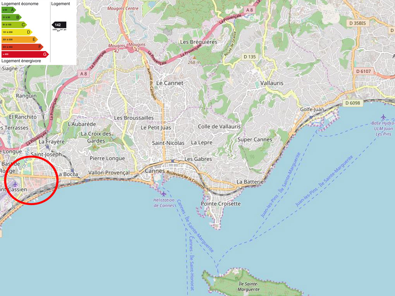Click the seaplane icon at Base Hydro-ULM
The width and height of the screenshot is (395, 296).
383,117
